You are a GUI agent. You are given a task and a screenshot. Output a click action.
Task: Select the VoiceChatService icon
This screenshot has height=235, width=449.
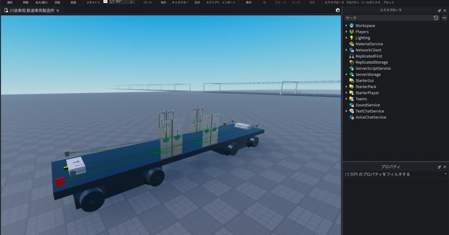(351, 117)
